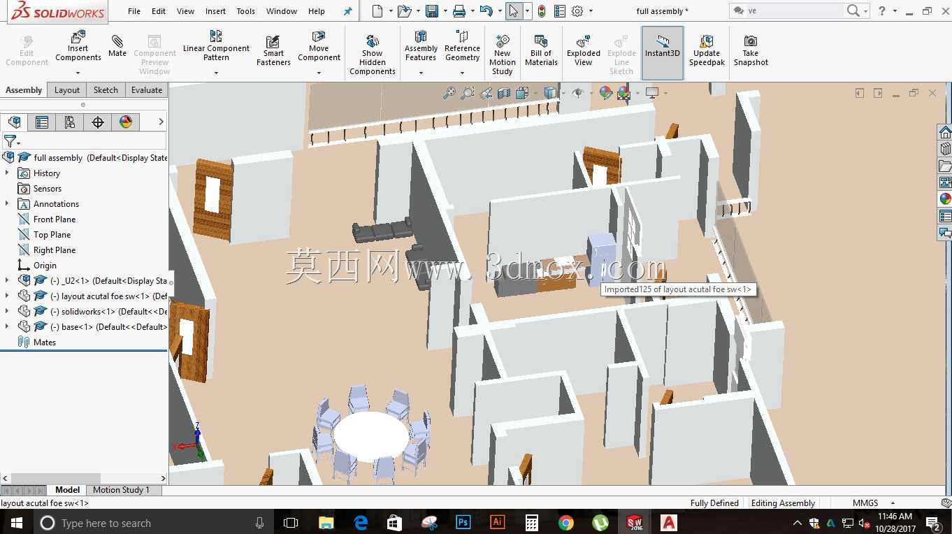Open dropdown arrow under Insert Components
Image resolution: width=952 pixels, height=534 pixels.
click(78, 73)
